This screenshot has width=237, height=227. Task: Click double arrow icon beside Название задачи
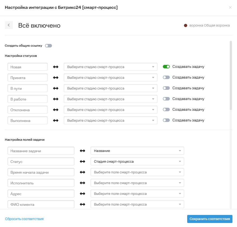coord(82,151)
